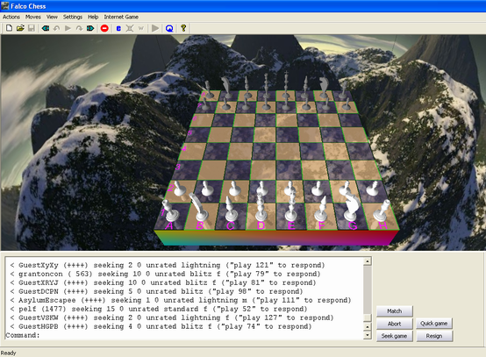This screenshot has height=357, width=486.
Task: Click the Resign button
Action: pos(434,336)
